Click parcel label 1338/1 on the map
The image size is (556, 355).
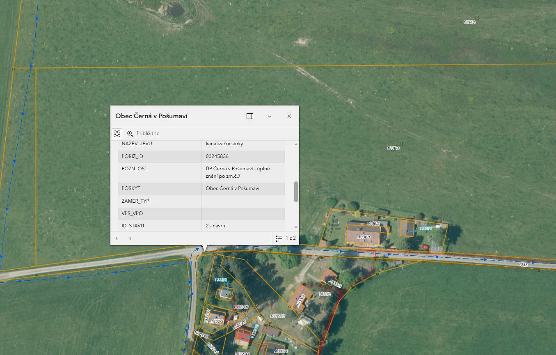(469, 22)
